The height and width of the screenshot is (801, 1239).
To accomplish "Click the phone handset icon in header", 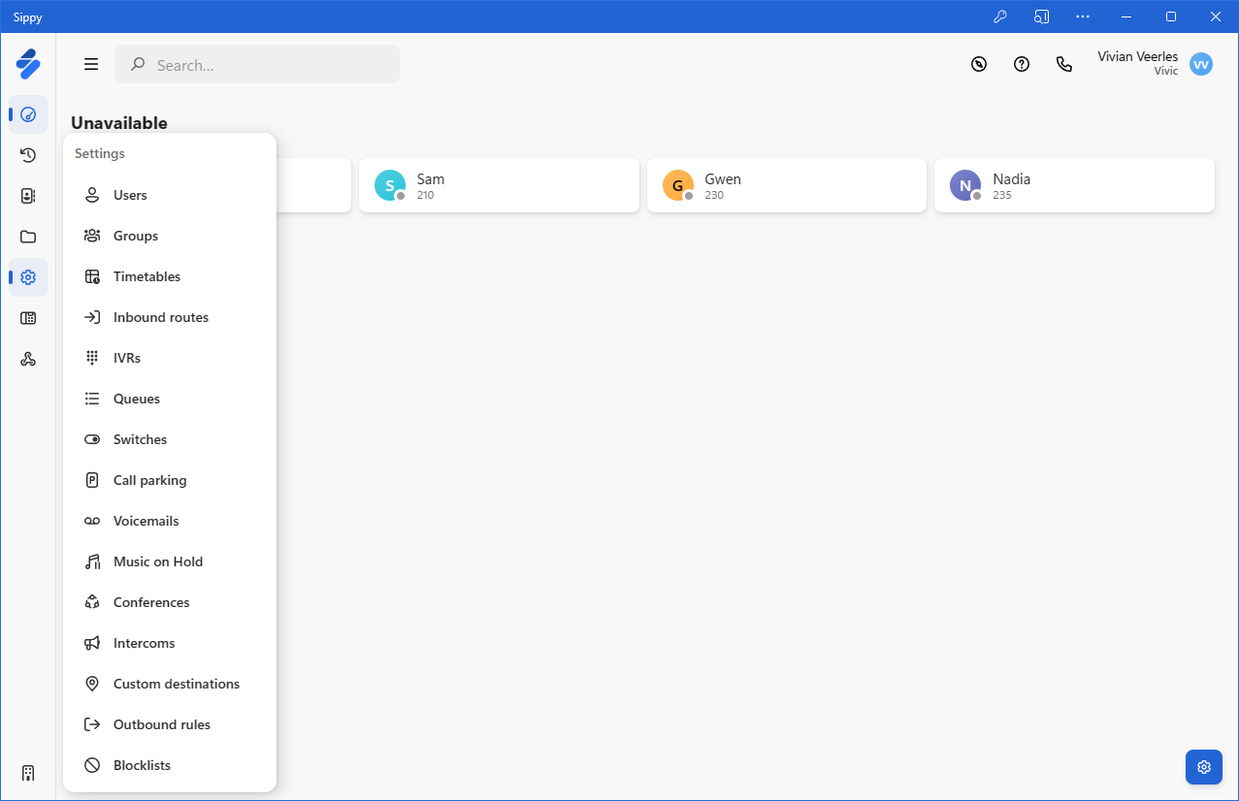I will (x=1064, y=64).
